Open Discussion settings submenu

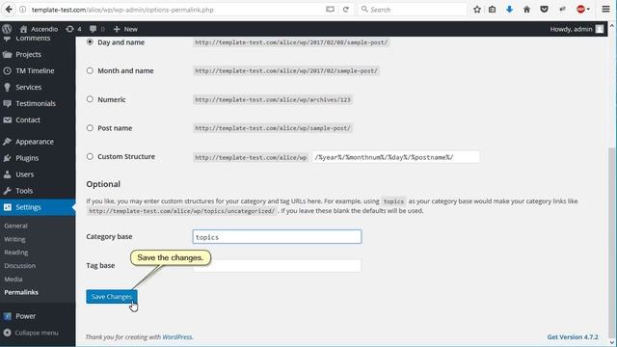point(19,266)
